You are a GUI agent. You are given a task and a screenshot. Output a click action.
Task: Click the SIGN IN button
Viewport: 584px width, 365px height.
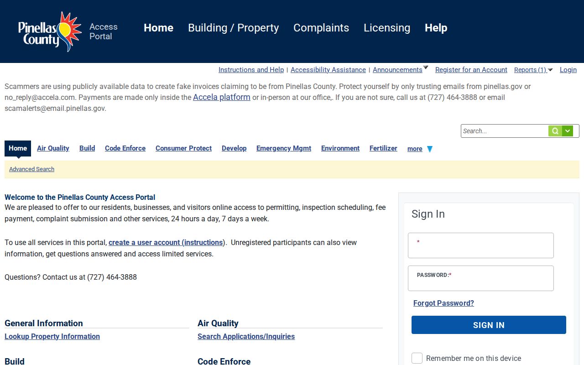(489, 325)
